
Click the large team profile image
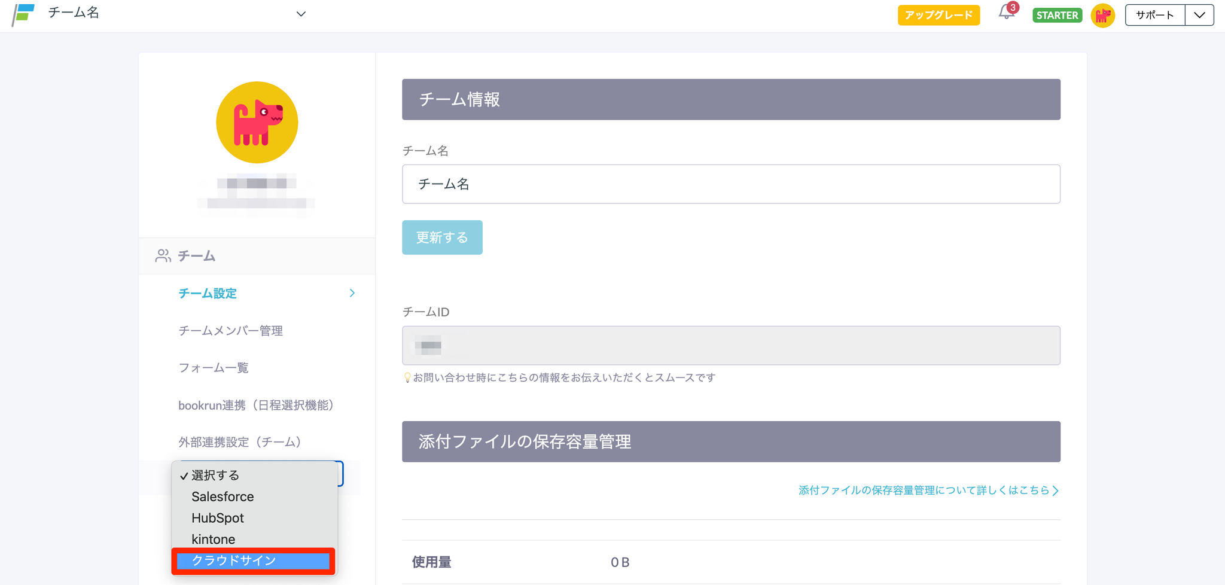257,123
